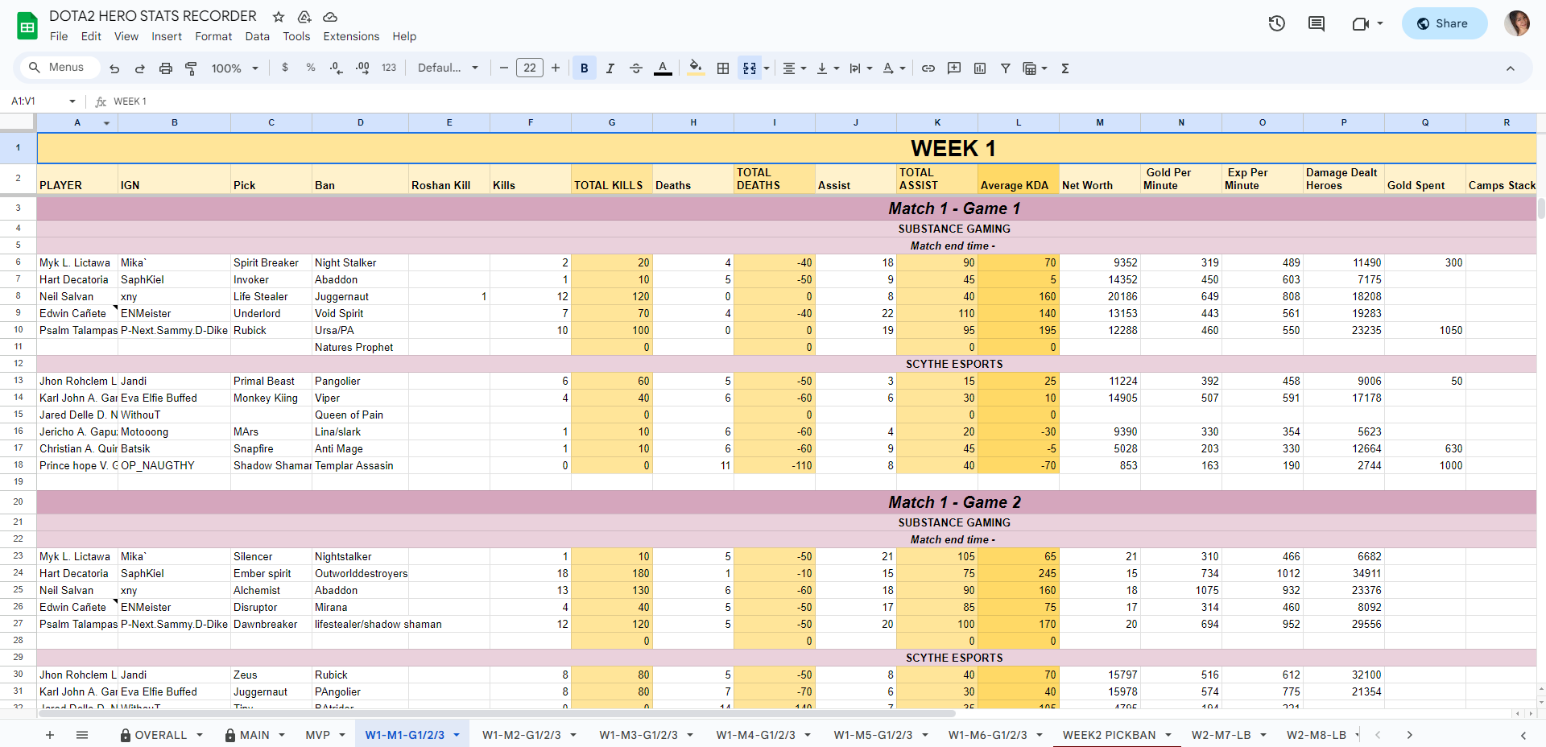Open more number formats 123 menu

(x=389, y=68)
